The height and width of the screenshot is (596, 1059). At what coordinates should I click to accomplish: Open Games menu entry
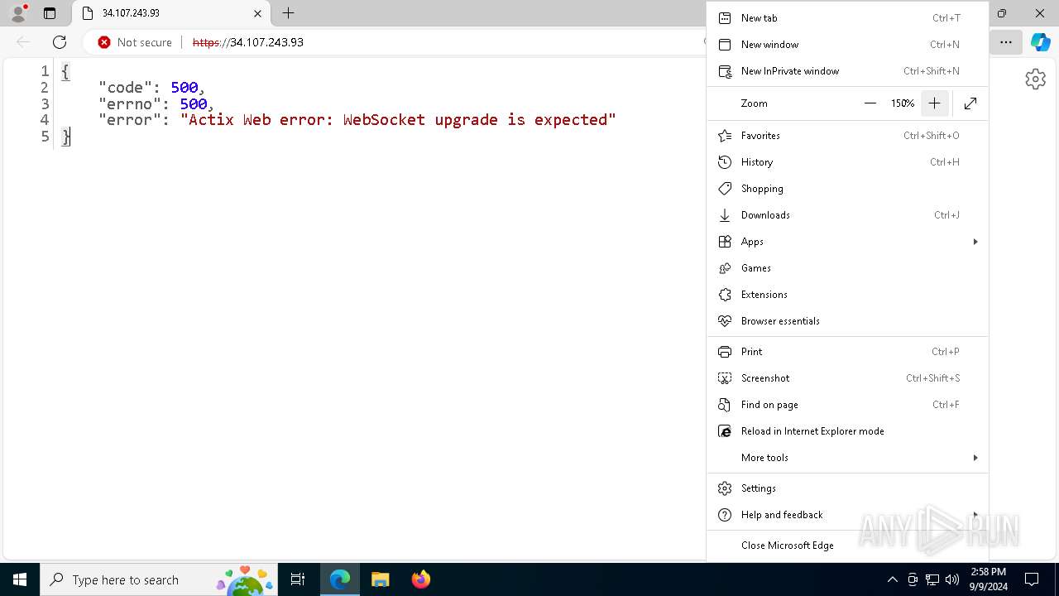[847, 268]
